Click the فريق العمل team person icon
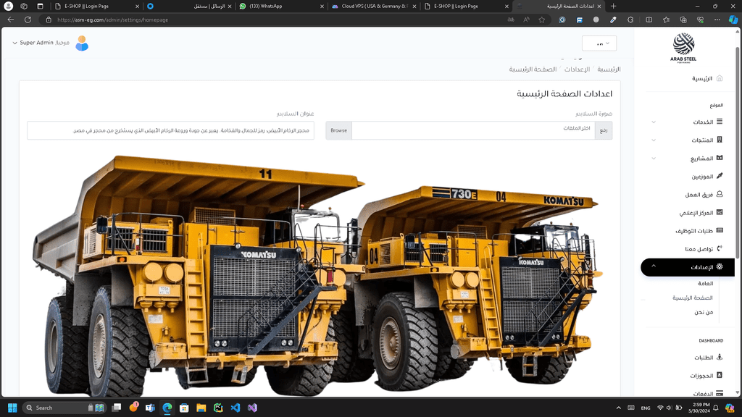The width and height of the screenshot is (742, 417). tap(720, 194)
